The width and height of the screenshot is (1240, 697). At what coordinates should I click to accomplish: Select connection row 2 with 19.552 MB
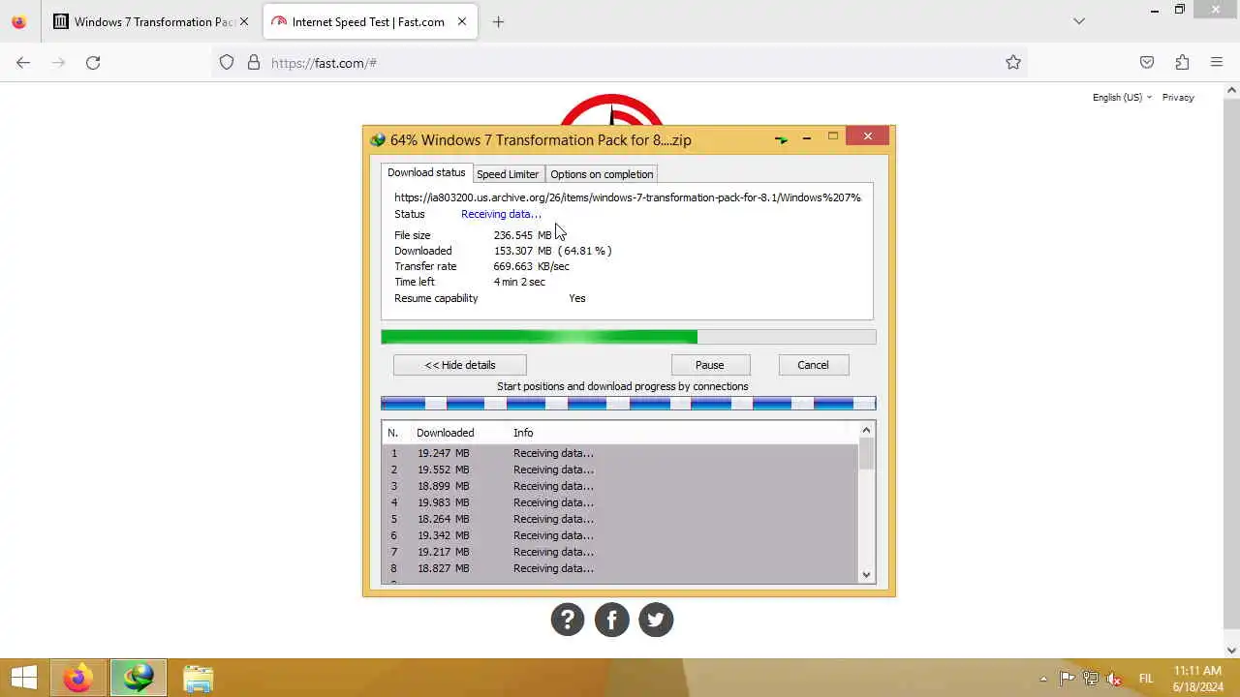click(x=620, y=470)
